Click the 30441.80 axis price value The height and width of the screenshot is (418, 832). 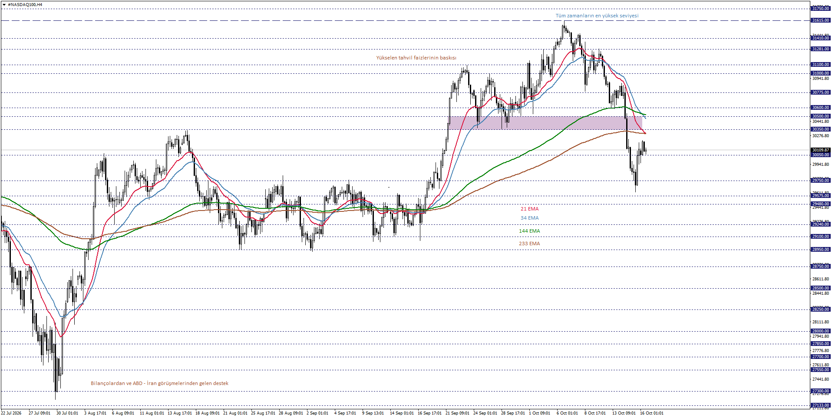(820, 122)
